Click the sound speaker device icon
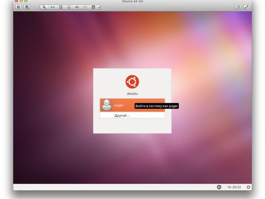The height and width of the screenshot is (199, 265). [x=77, y=7]
